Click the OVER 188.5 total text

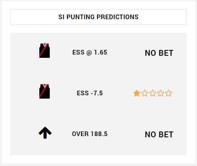click(x=90, y=134)
